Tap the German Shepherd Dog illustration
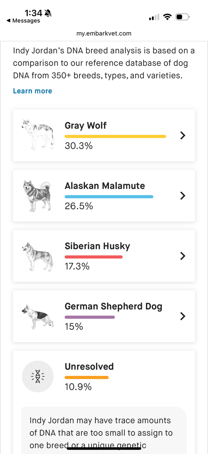The height and width of the screenshot is (454, 208). tap(38, 316)
